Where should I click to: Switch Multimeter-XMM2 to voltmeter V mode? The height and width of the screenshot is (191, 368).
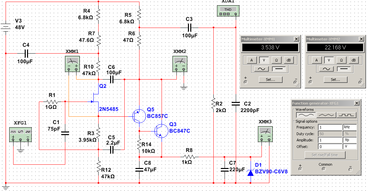pos(329,60)
